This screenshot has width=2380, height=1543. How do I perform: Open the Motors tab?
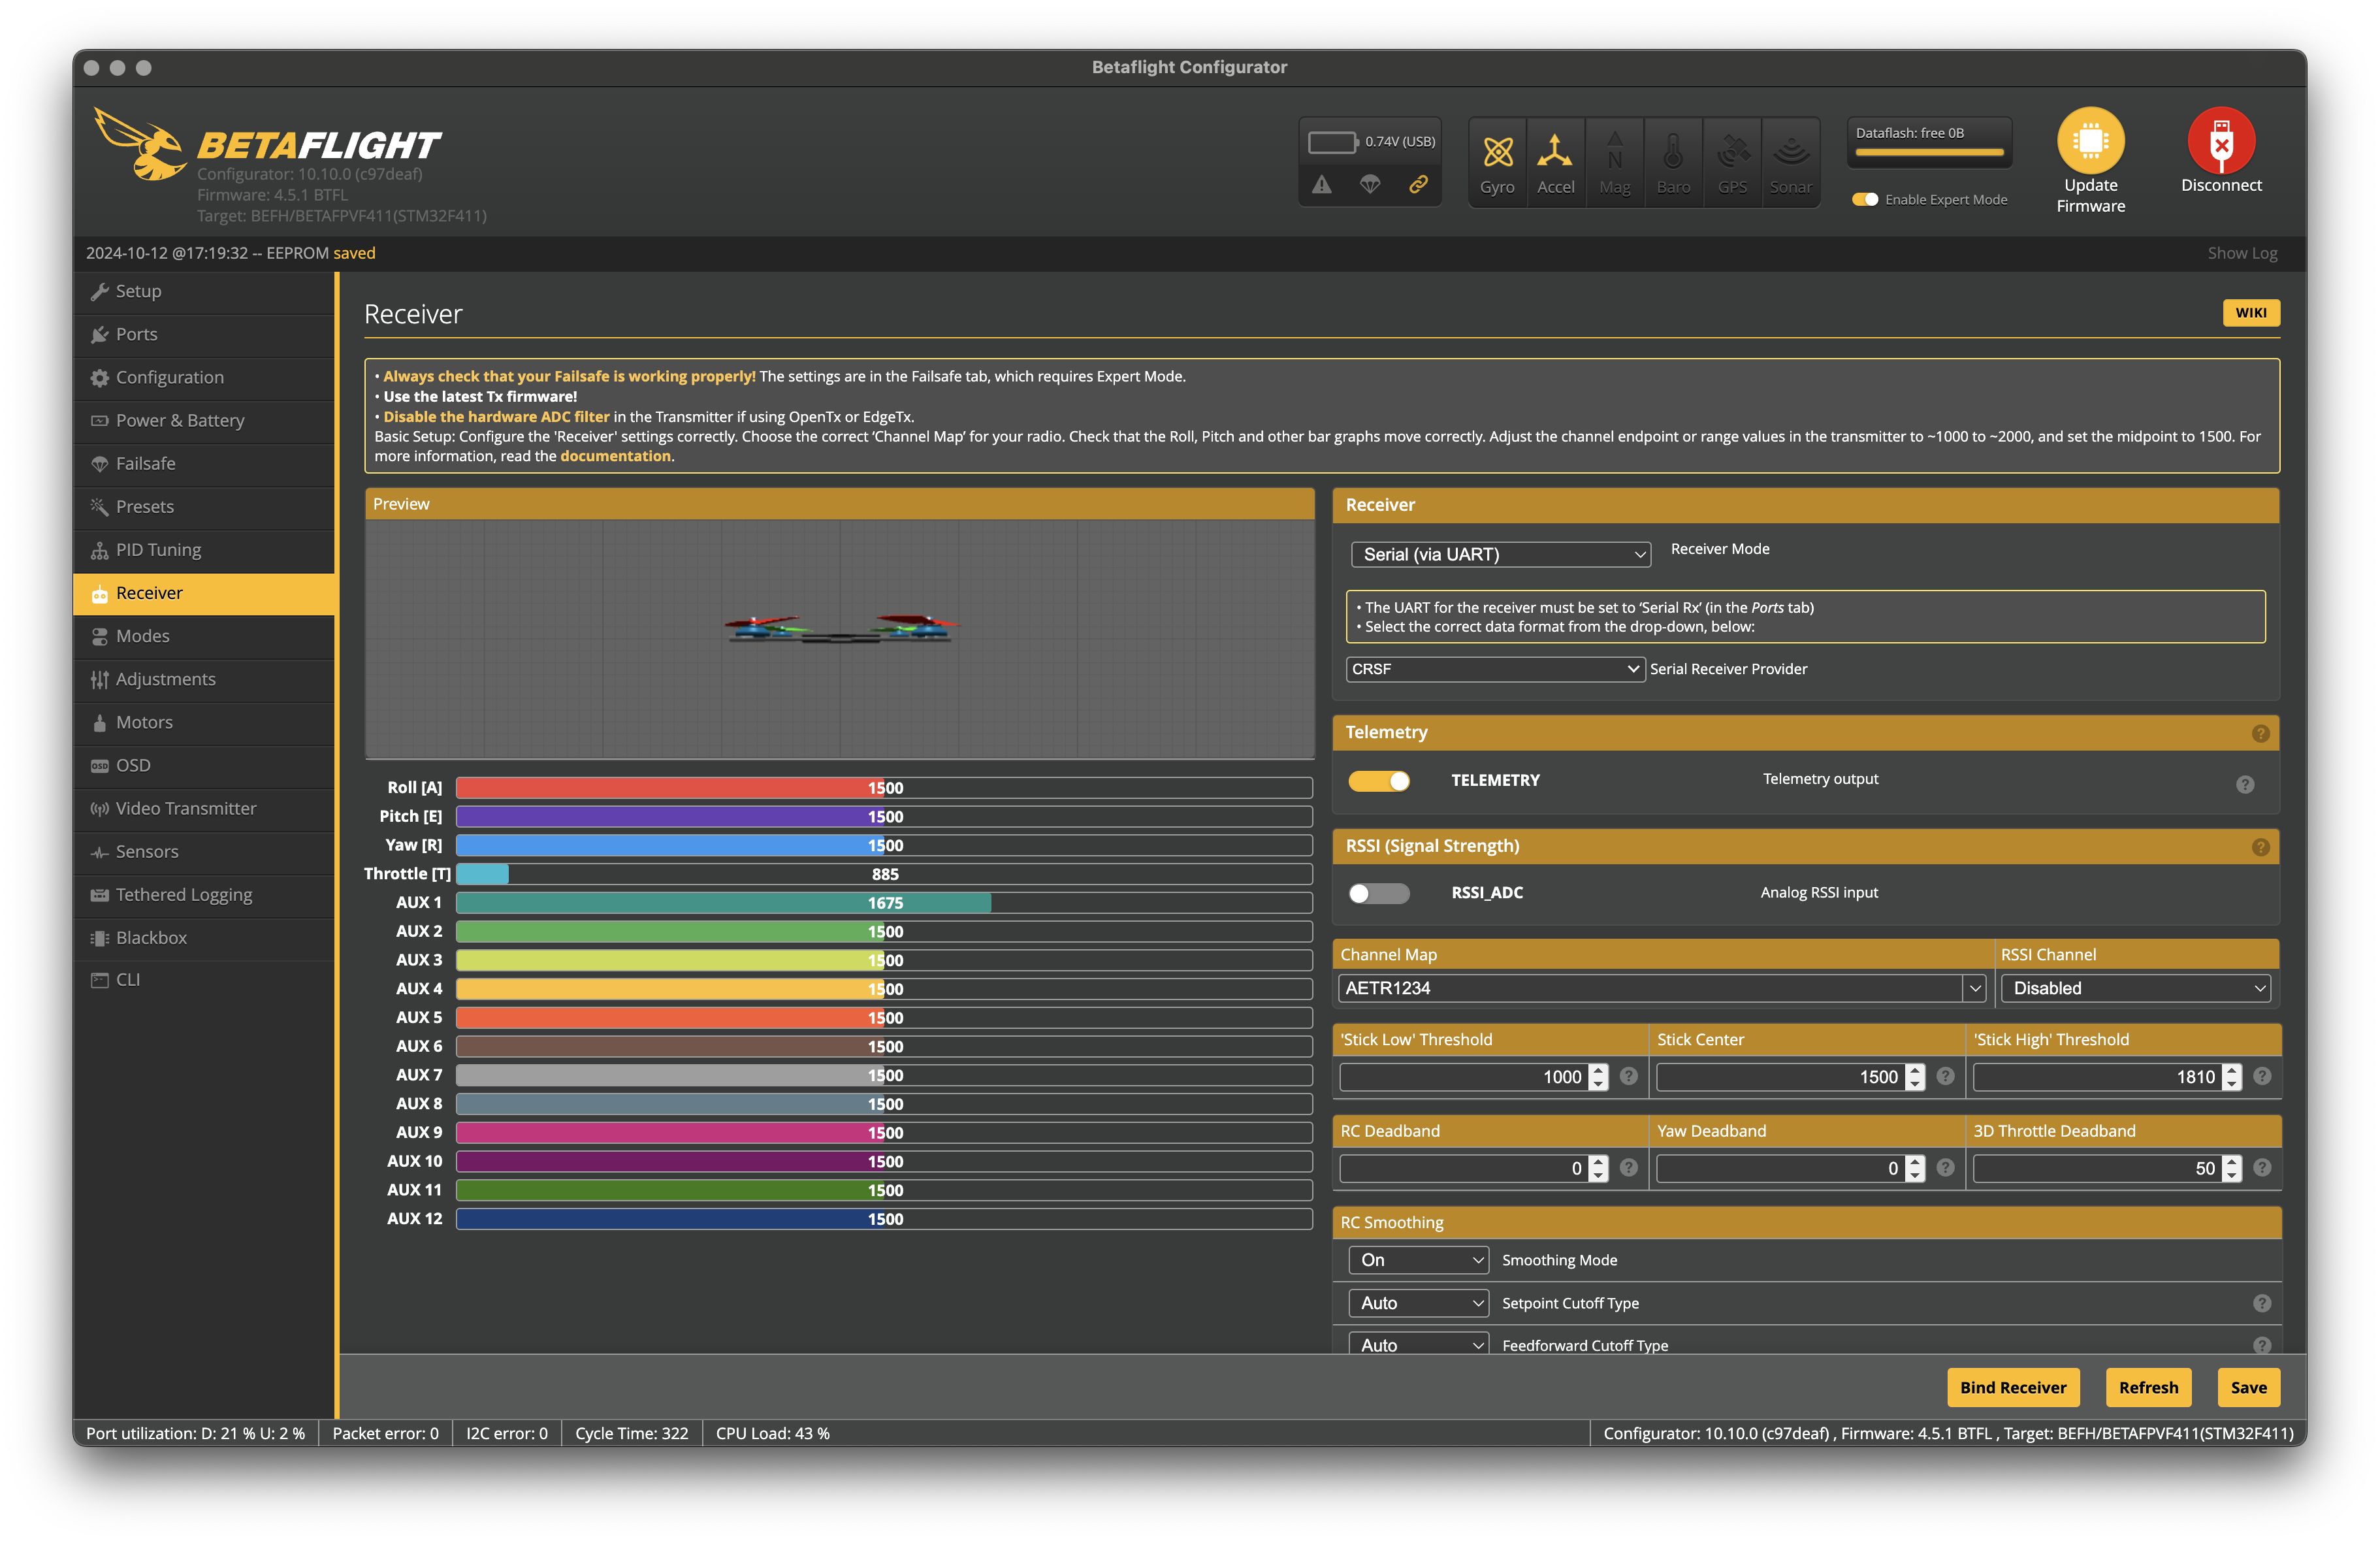pos(204,722)
